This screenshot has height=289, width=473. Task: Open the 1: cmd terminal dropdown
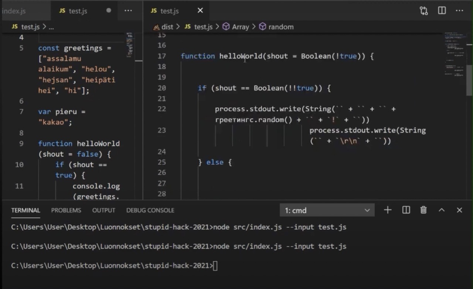coord(327,210)
